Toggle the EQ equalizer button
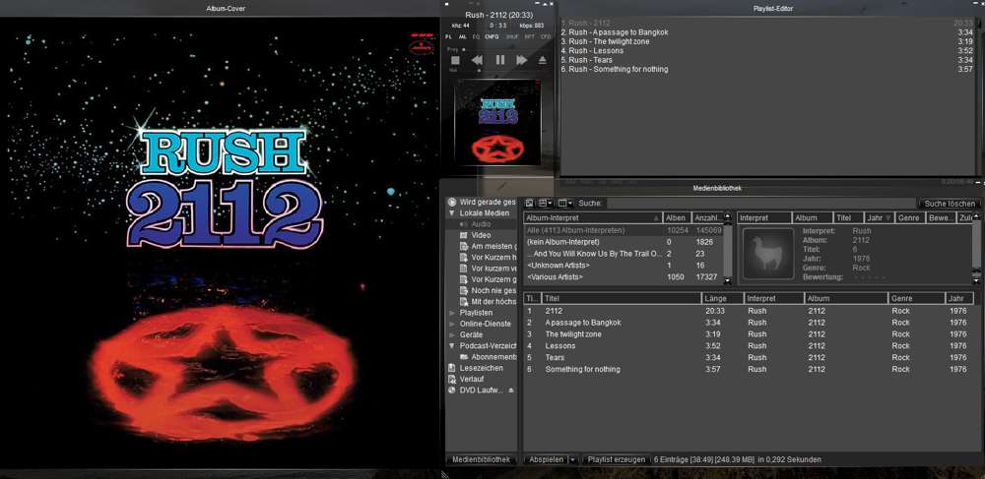The image size is (985, 479). [477, 34]
